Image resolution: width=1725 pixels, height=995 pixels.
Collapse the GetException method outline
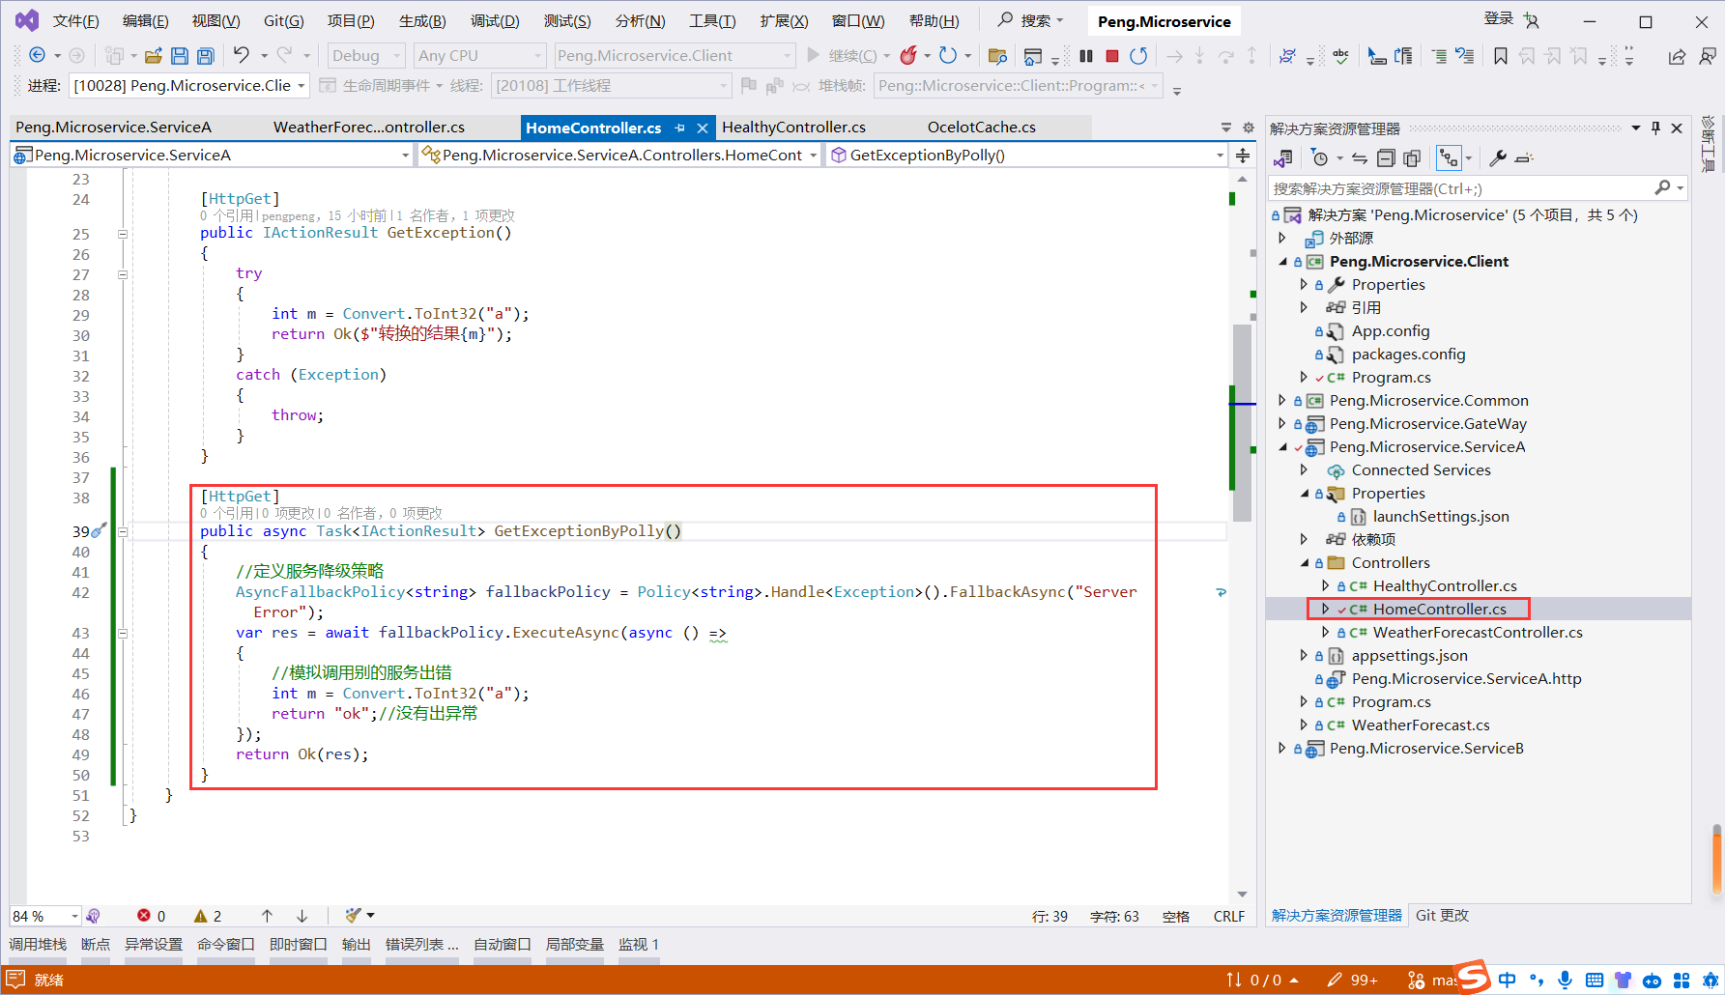pyautogui.click(x=123, y=234)
